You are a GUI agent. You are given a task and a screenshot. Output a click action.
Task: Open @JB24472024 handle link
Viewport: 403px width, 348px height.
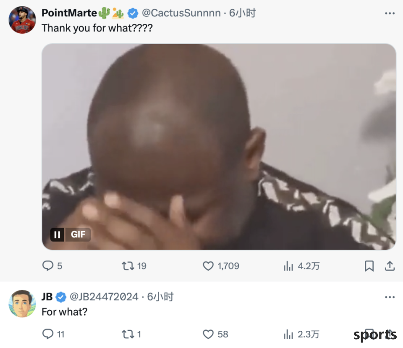coord(104,297)
